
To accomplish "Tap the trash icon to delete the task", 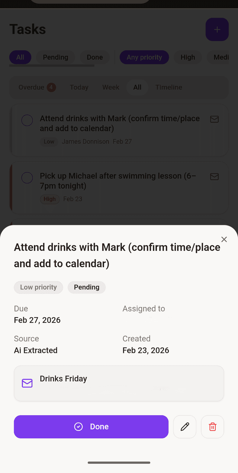I will click(x=212, y=426).
